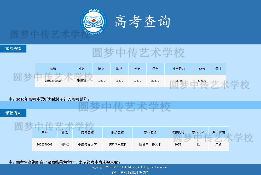261x175 pixels.
Task: Click the 录取 status cell
Action: pyautogui.click(x=218, y=144)
